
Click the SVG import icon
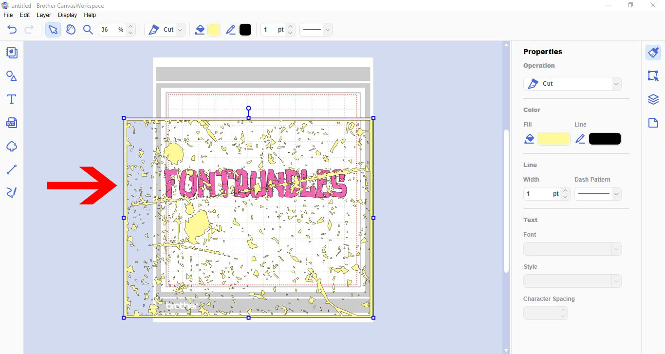click(12, 123)
